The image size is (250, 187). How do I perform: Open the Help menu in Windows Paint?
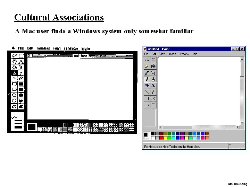(x=194, y=54)
